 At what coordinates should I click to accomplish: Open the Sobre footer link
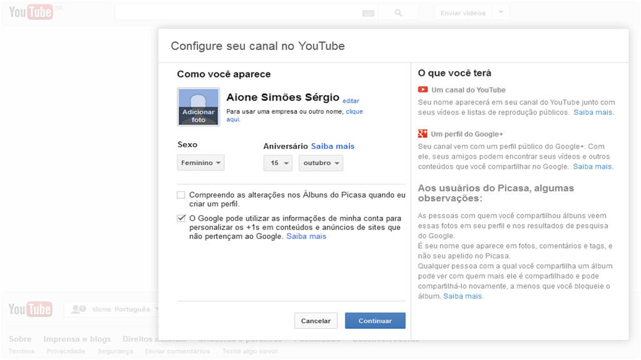tap(21, 339)
